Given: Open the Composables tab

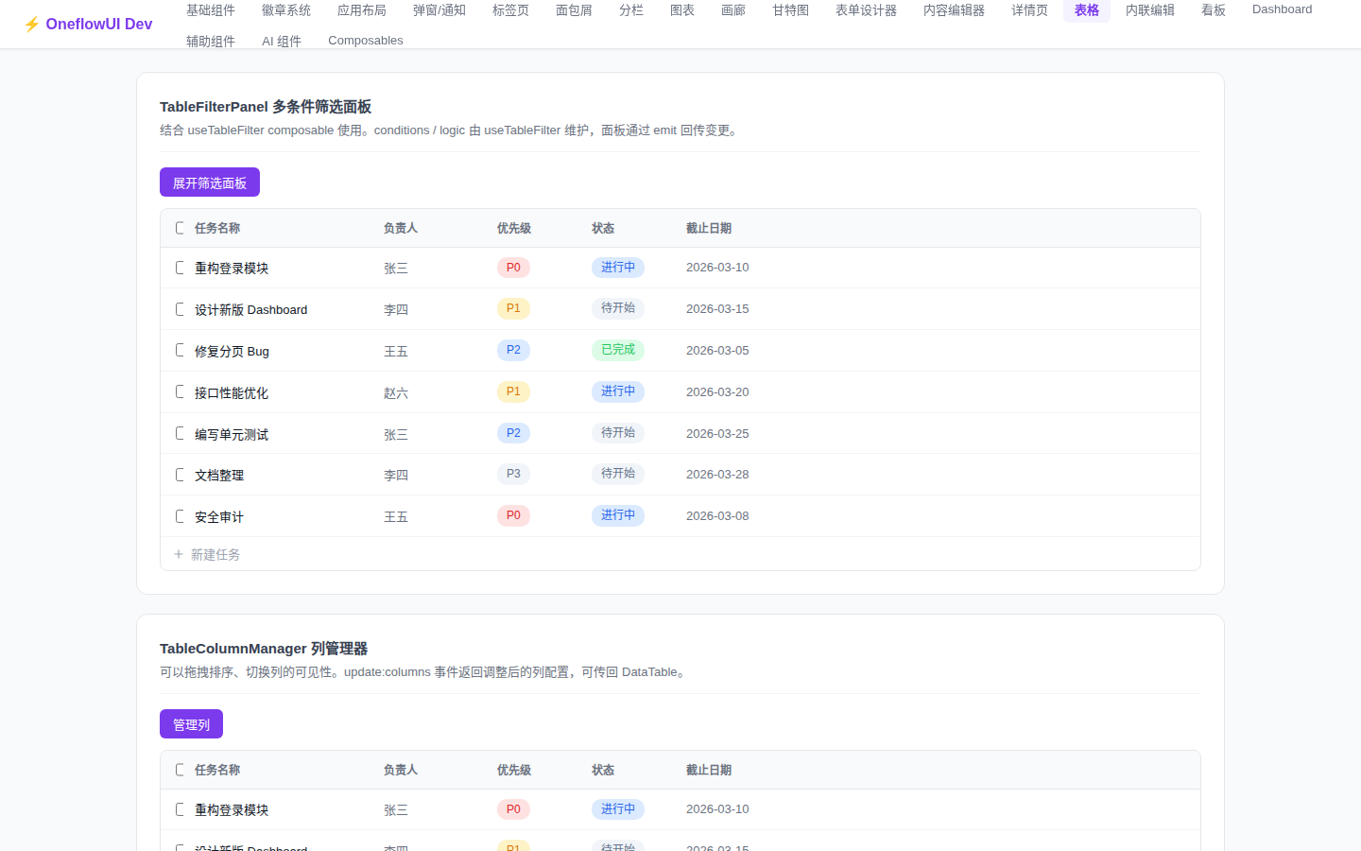Looking at the screenshot, I should point(366,41).
